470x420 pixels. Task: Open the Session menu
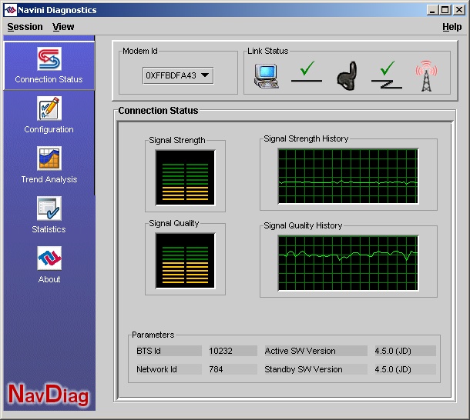pyautogui.click(x=25, y=27)
